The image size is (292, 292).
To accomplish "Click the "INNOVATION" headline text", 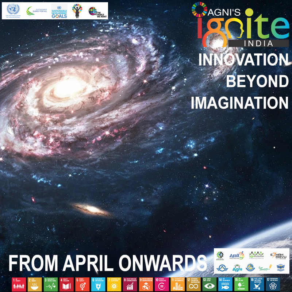I will pos(243,59).
